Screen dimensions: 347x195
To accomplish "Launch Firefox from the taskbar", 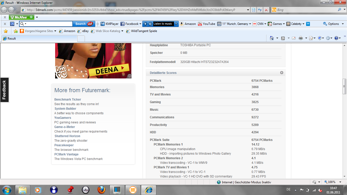I will click(101, 190).
